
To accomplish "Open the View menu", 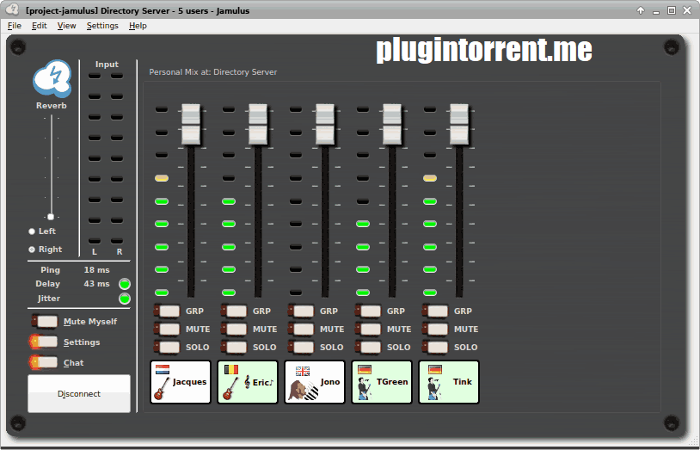I will tap(66, 26).
